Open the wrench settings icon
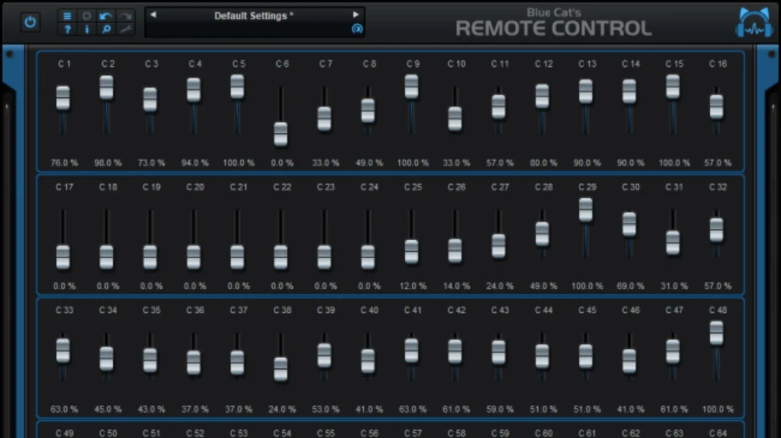This screenshot has width=781, height=438. tap(126, 29)
